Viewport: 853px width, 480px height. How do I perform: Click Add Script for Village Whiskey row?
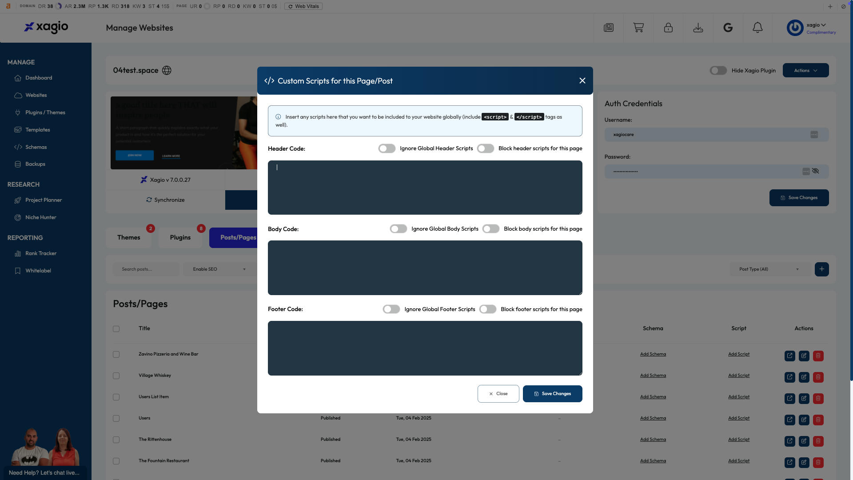point(738,376)
